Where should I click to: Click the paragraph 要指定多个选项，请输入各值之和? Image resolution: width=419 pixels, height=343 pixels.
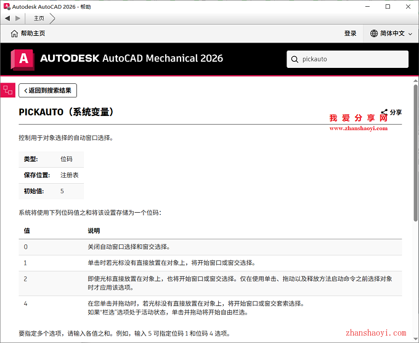(x=124, y=334)
